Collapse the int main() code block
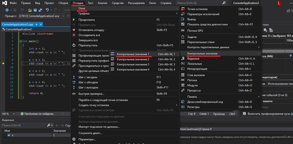The height and width of the screenshot is (144, 293). [x=21, y=41]
